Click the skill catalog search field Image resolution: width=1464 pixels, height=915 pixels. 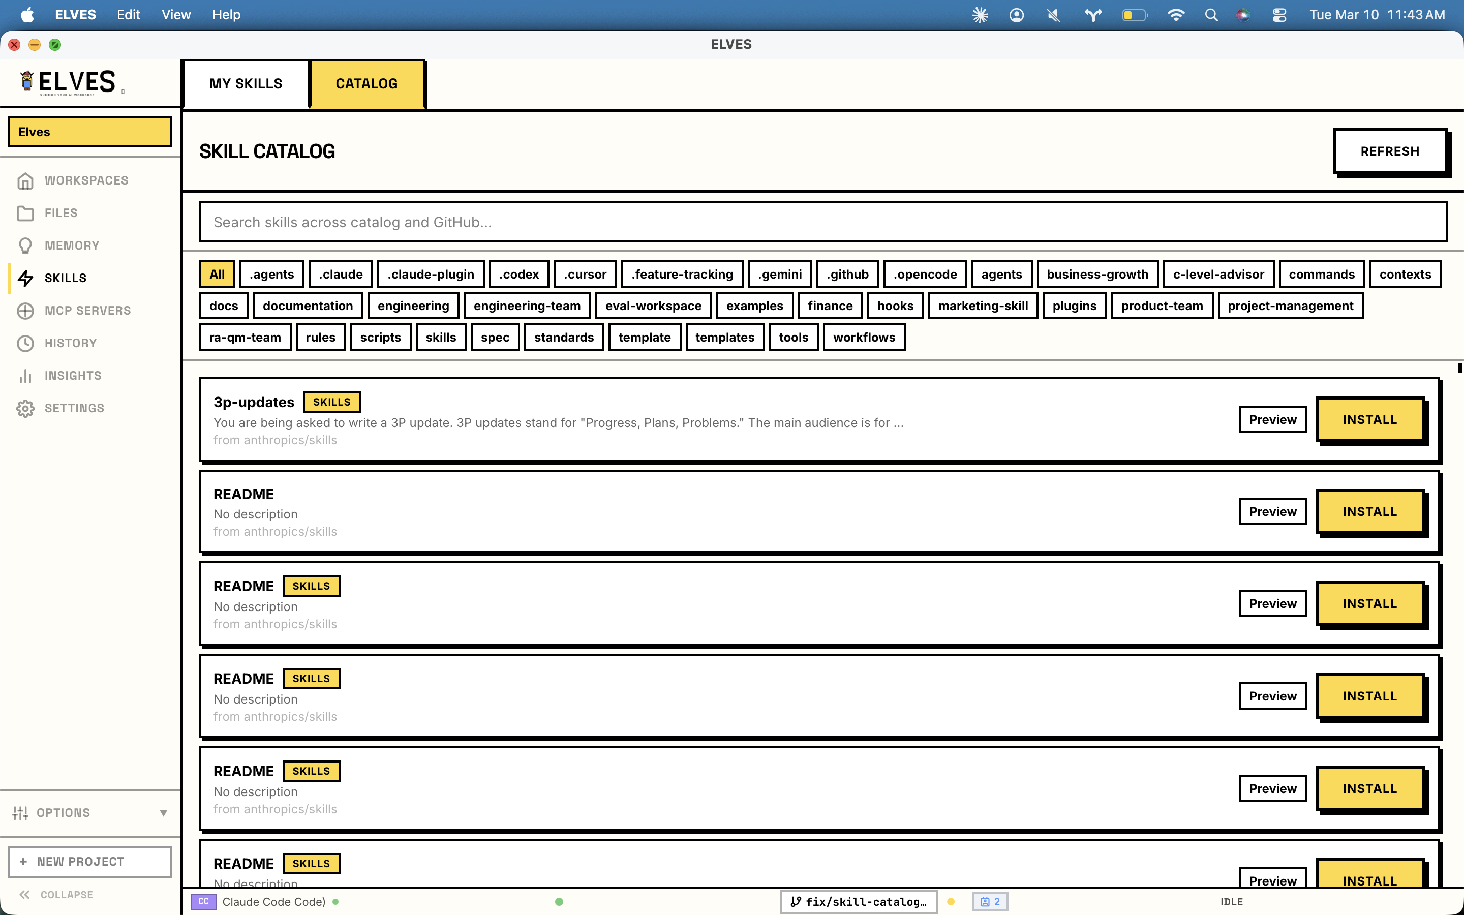823,222
